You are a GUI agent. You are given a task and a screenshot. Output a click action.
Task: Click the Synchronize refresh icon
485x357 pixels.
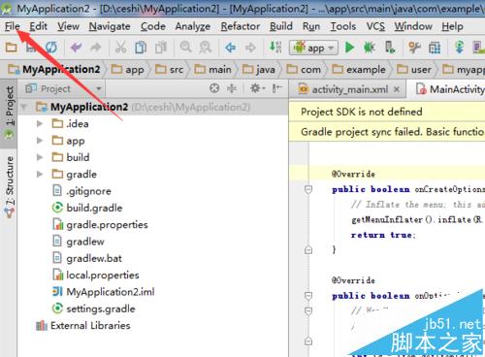tap(51, 48)
